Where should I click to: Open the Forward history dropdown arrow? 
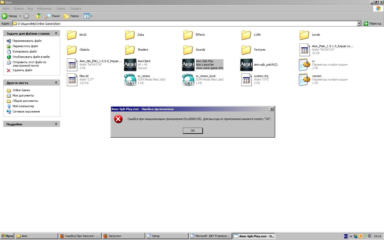(32, 16)
